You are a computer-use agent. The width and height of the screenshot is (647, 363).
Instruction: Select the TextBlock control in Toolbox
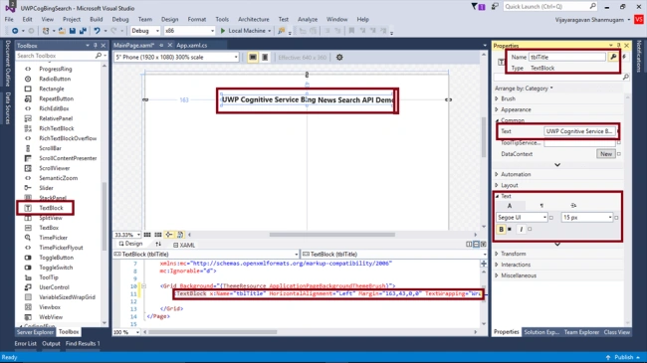pyautogui.click(x=46, y=208)
